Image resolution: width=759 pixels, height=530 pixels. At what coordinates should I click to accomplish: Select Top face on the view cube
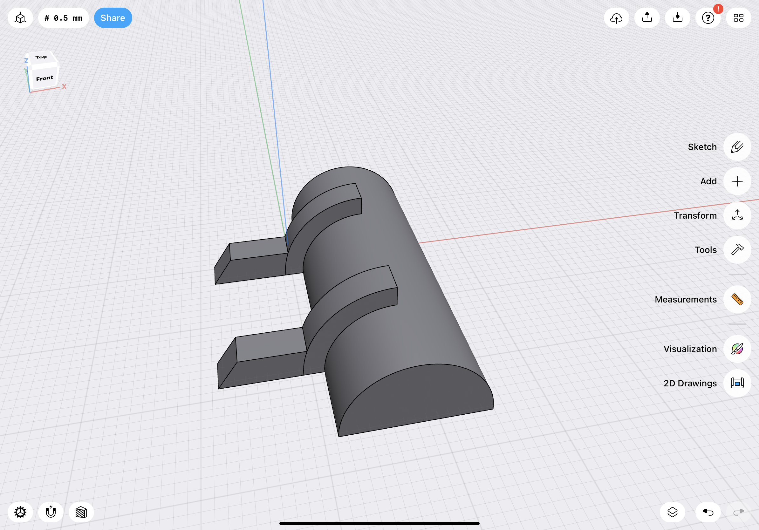(x=41, y=58)
